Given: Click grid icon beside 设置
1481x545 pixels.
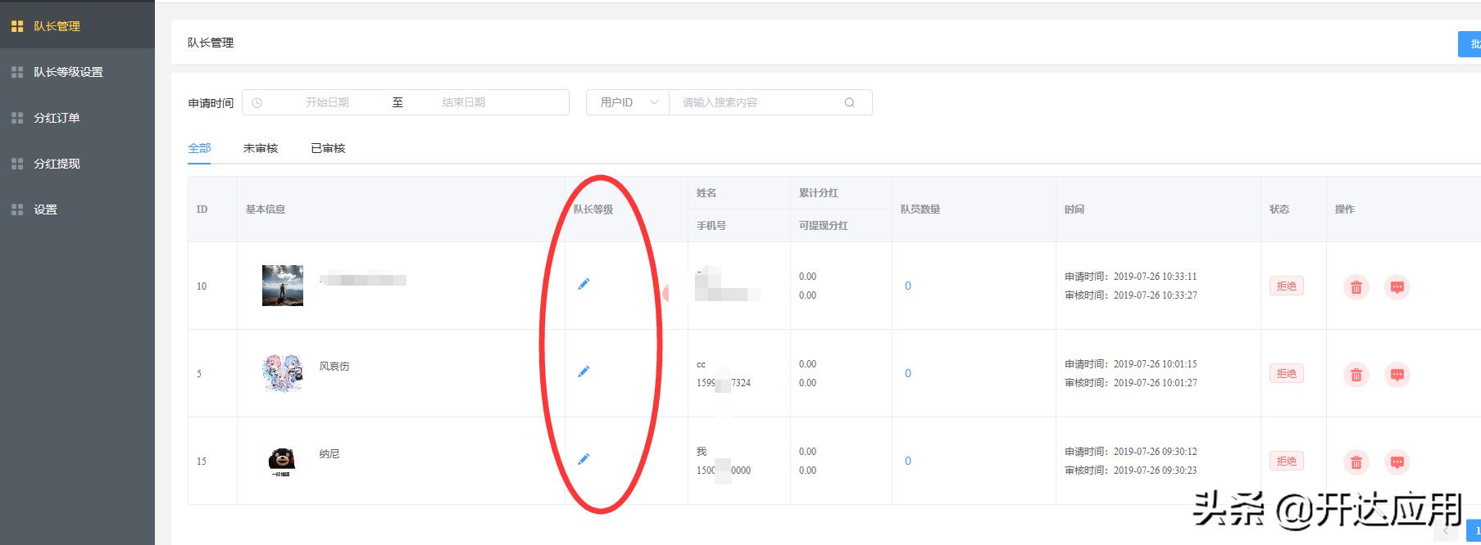Looking at the screenshot, I should point(17,209).
